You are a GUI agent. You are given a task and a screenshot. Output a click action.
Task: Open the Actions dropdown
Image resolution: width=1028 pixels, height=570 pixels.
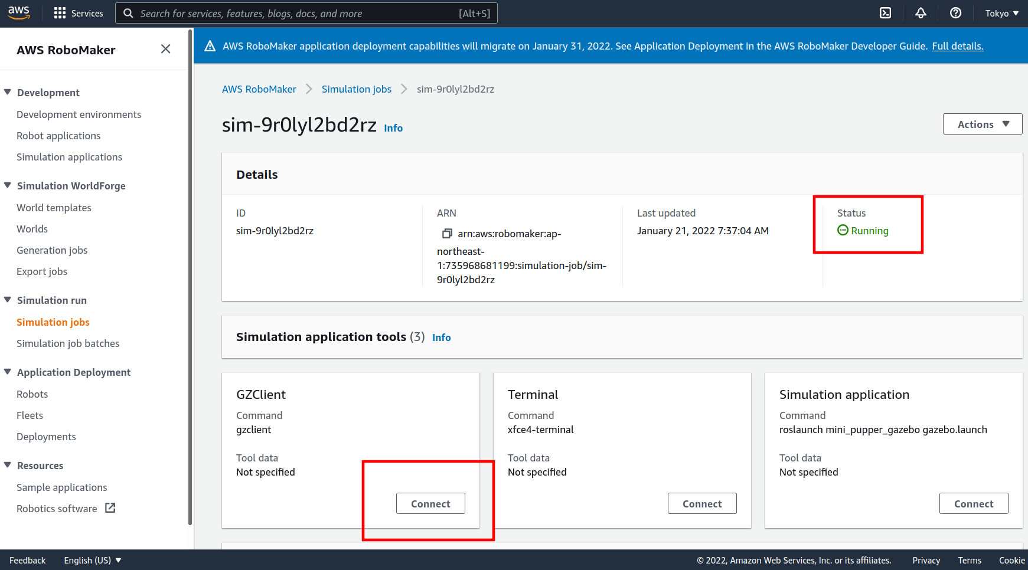(x=983, y=124)
